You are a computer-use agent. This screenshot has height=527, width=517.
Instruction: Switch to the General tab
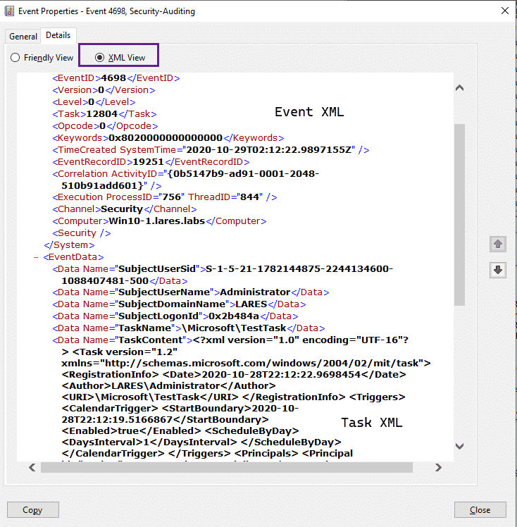[x=23, y=37]
